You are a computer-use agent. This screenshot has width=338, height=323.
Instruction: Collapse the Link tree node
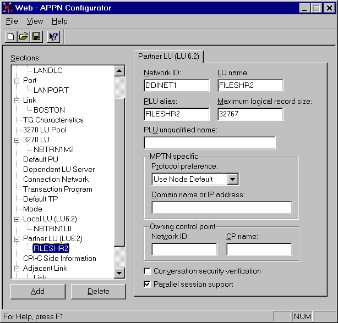coord(17,101)
